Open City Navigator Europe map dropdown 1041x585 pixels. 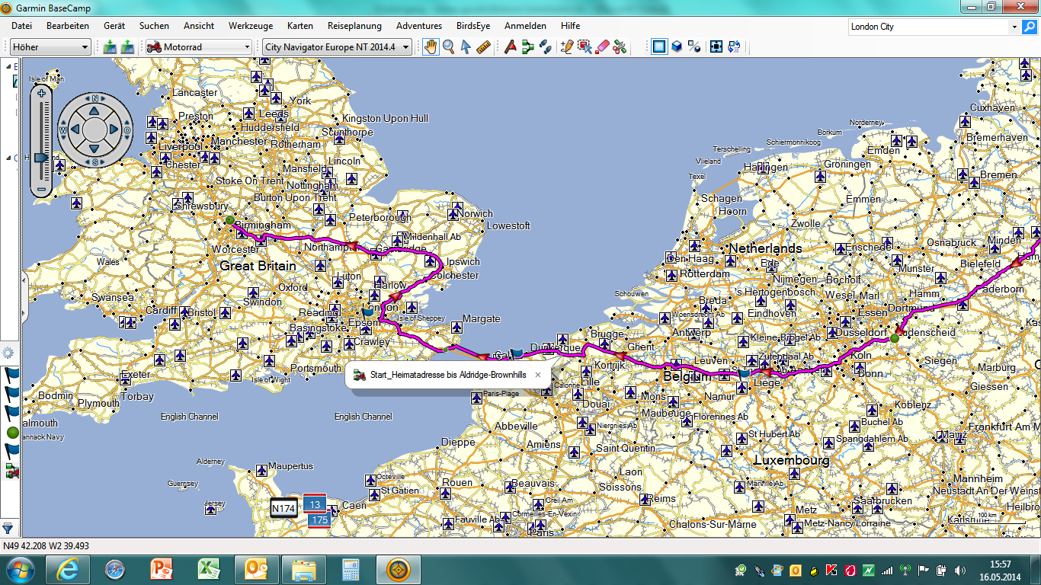(x=336, y=47)
